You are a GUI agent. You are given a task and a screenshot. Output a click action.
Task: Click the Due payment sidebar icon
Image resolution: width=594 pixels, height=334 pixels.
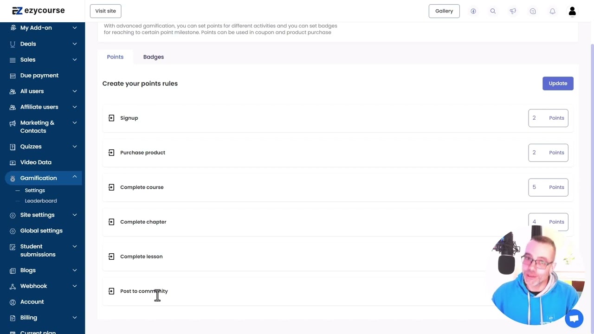(x=13, y=75)
